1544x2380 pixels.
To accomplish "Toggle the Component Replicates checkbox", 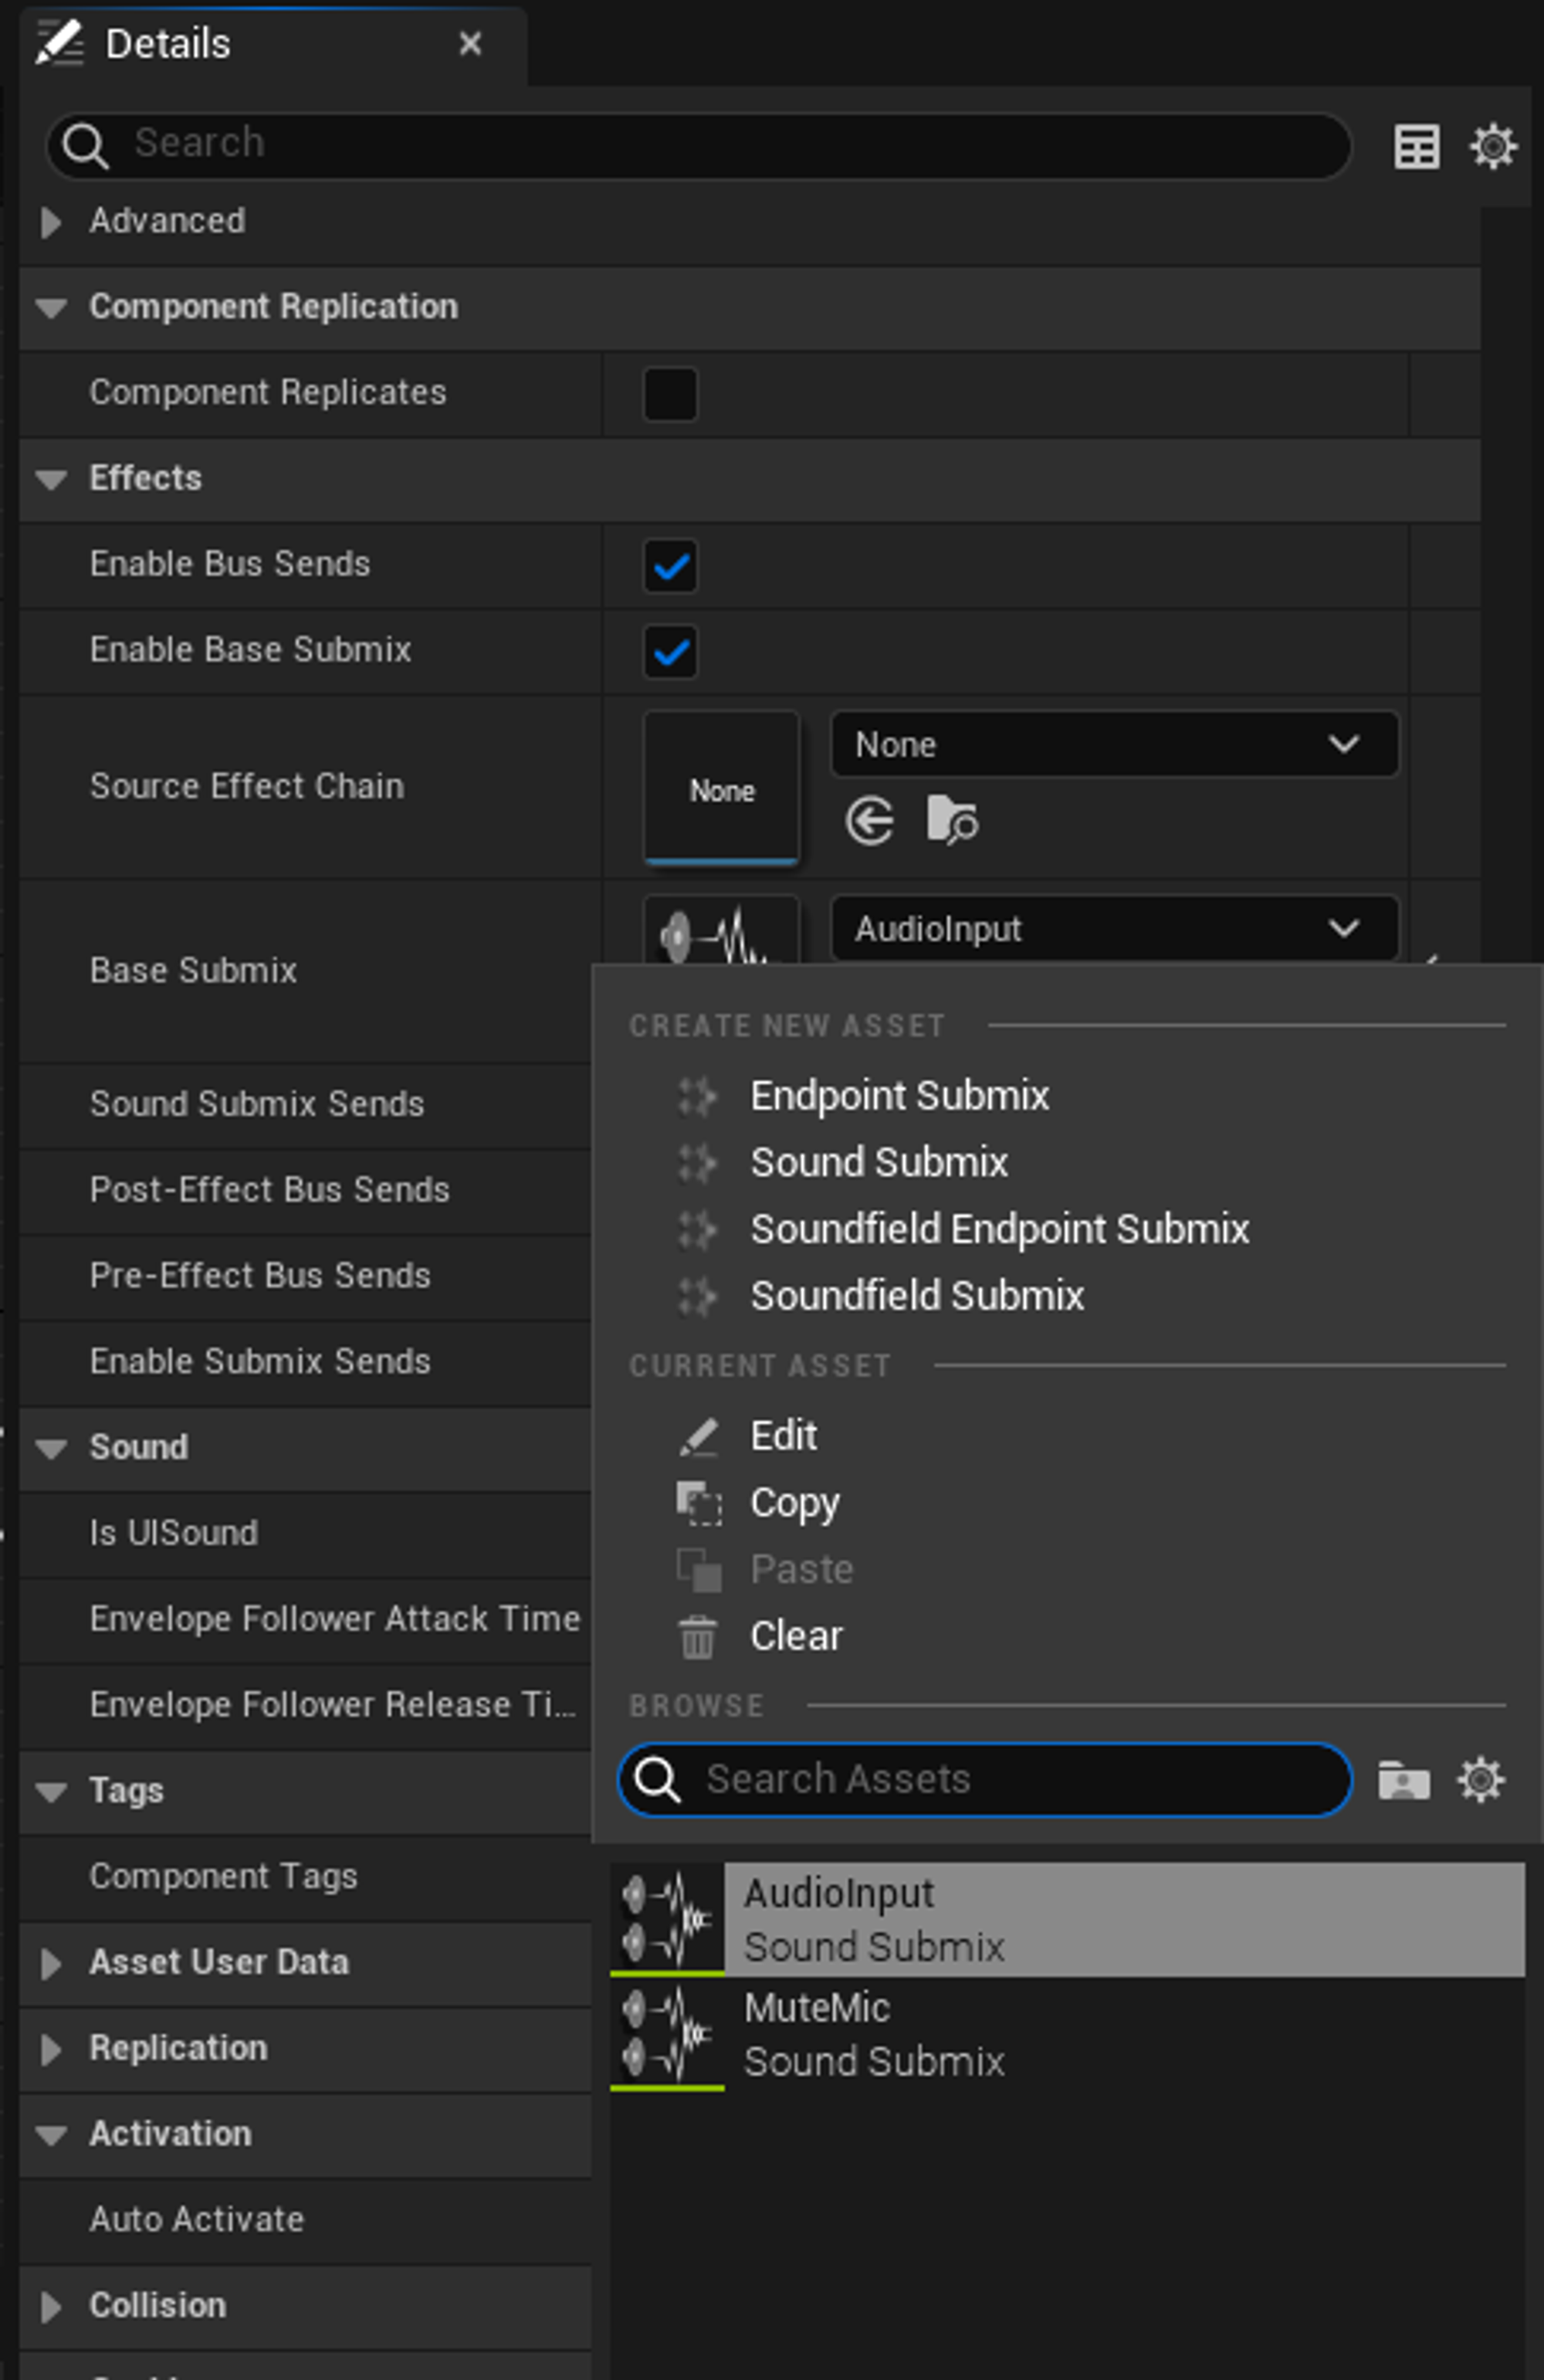I will 670,393.
